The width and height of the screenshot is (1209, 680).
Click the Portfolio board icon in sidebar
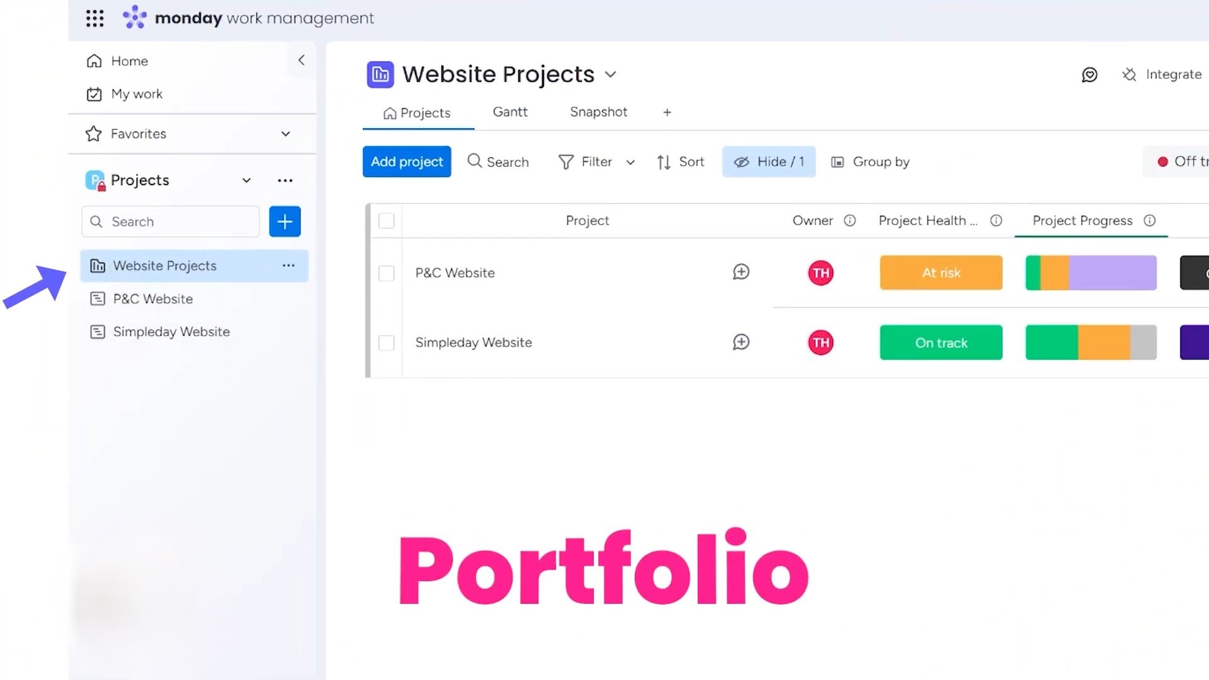click(97, 265)
